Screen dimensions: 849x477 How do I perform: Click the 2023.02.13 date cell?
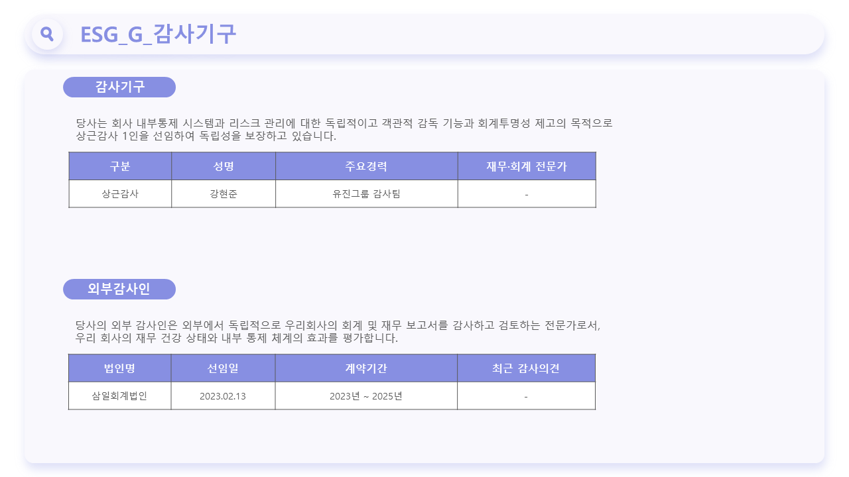223,396
